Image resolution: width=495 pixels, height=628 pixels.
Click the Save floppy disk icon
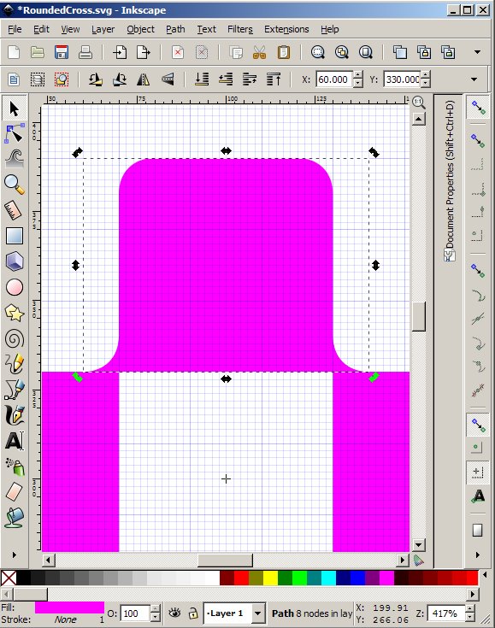point(62,52)
